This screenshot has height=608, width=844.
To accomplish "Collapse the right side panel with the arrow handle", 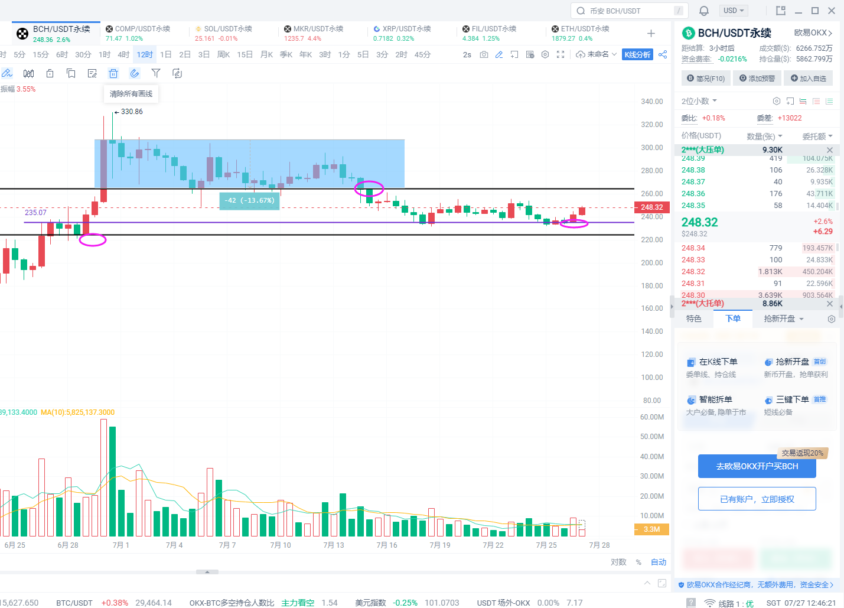I will click(x=672, y=307).
